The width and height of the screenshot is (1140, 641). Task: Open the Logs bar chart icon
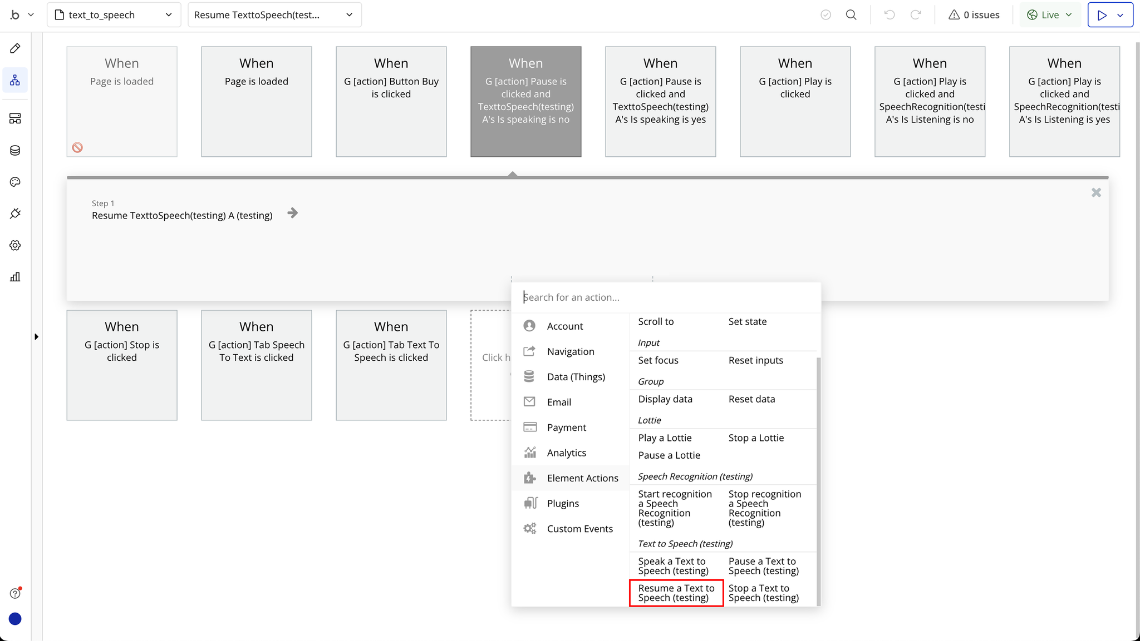[x=15, y=277]
